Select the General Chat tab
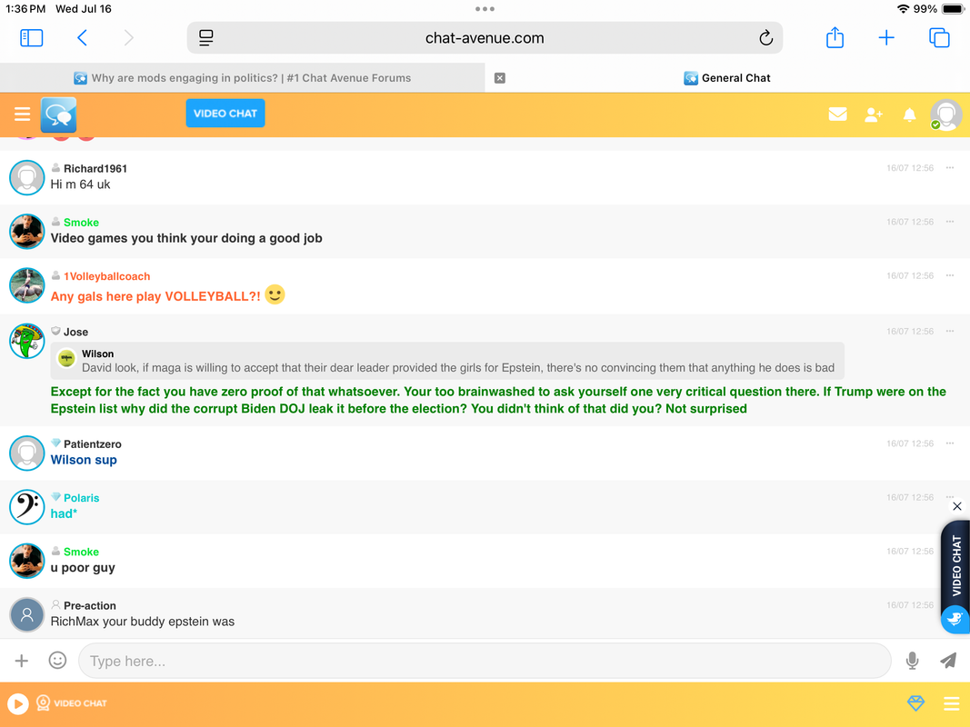The height and width of the screenshot is (727, 970). (x=727, y=78)
